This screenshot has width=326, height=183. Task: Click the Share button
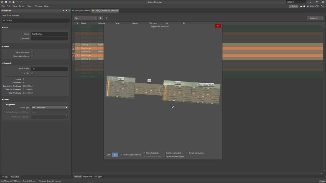coord(293,6)
